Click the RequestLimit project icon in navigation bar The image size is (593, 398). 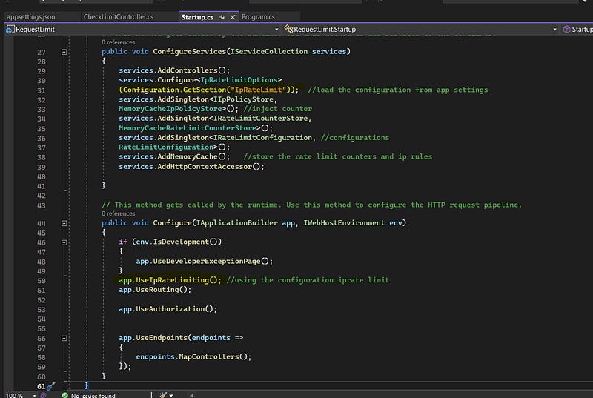pos(10,29)
